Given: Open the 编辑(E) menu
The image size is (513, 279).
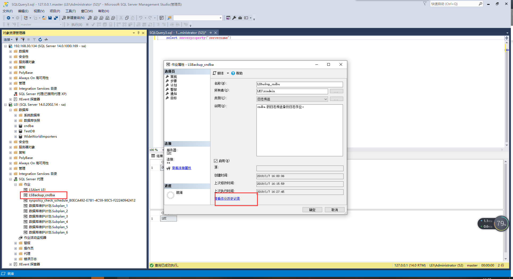Looking at the screenshot, I should tap(23, 11).
